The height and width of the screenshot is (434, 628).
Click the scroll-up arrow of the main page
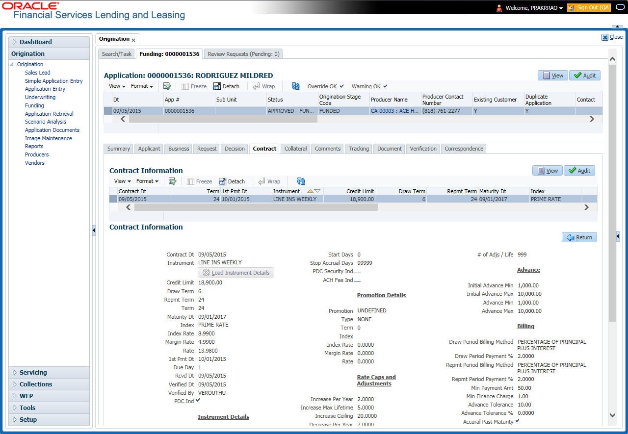(612, 59)
